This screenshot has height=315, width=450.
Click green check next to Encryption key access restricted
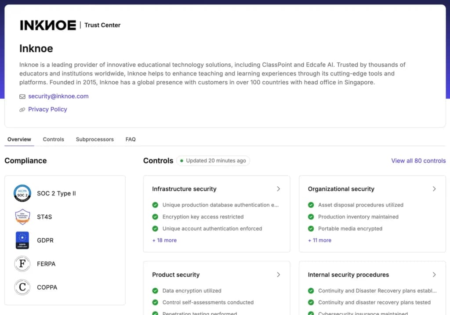pos(155,217)
